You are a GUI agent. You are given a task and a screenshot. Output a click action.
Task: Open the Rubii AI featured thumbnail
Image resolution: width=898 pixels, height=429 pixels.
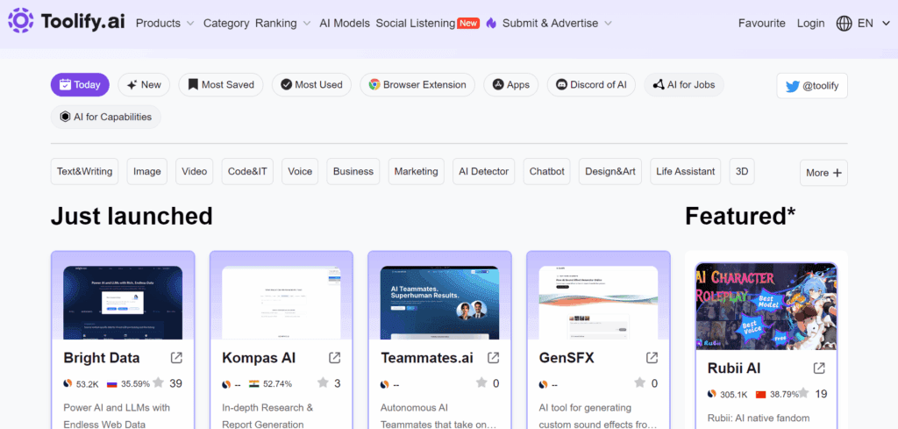tap(766, 306)
